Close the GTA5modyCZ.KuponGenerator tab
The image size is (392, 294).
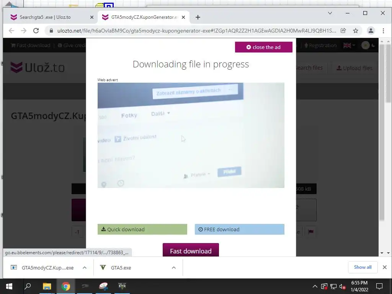point(183,17)
